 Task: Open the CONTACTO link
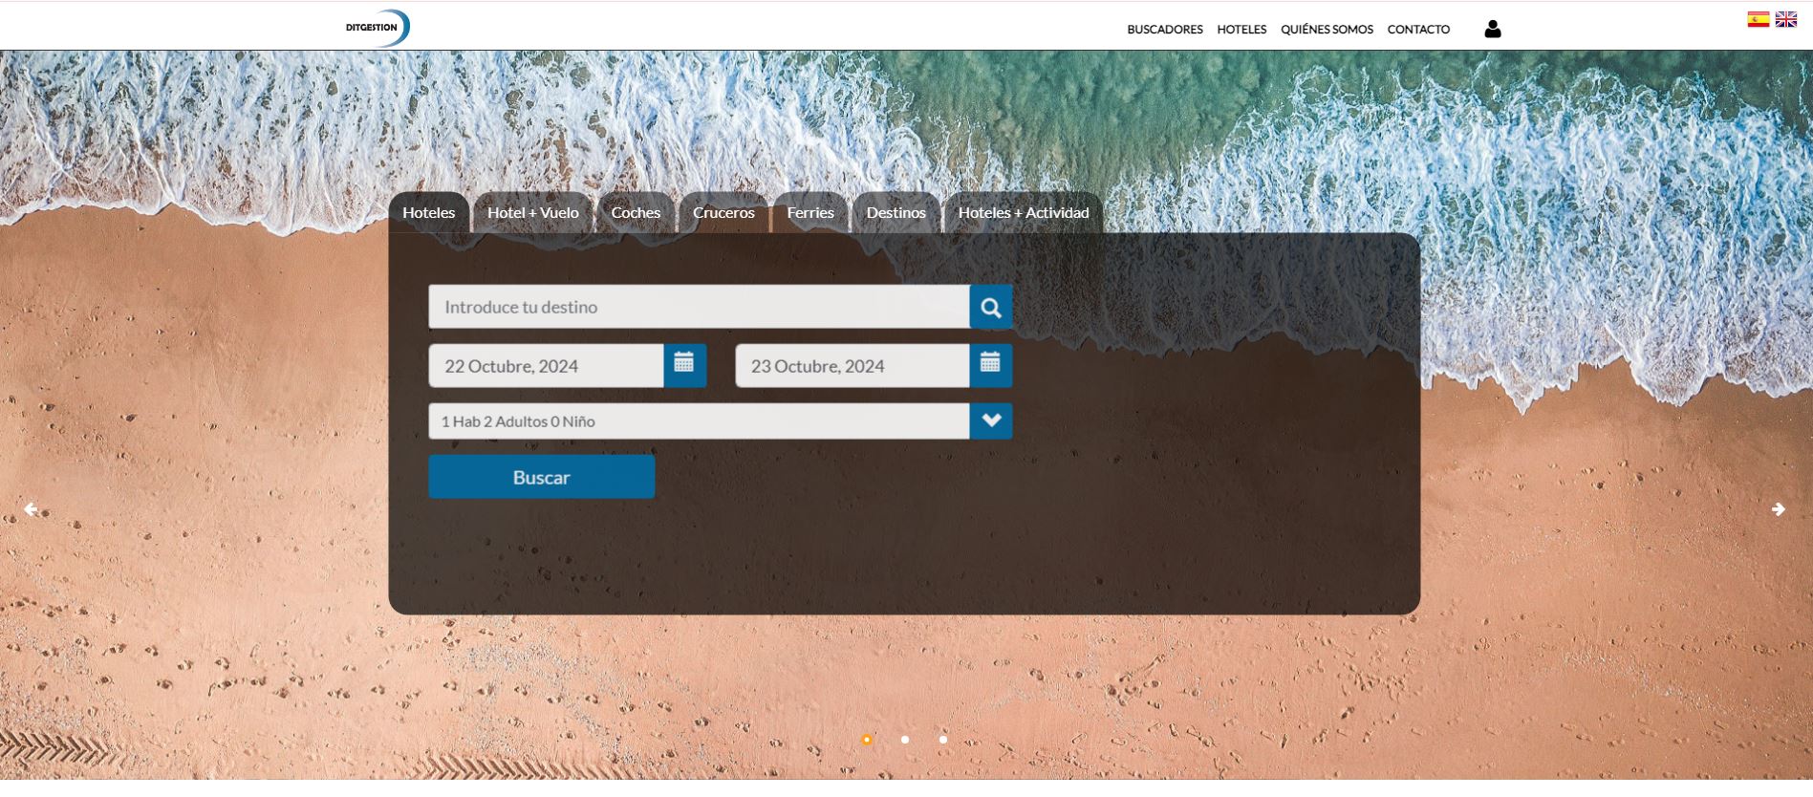pyautogui.click(x=1418, y=30)
